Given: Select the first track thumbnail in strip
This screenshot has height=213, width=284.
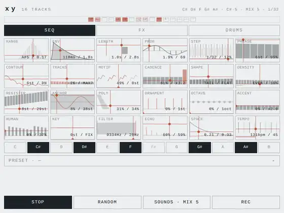Looking at the screenshot, I should tap(91, 20).
